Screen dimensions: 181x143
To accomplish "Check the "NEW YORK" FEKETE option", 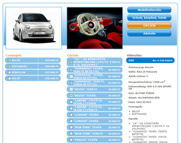I will 71,133.
